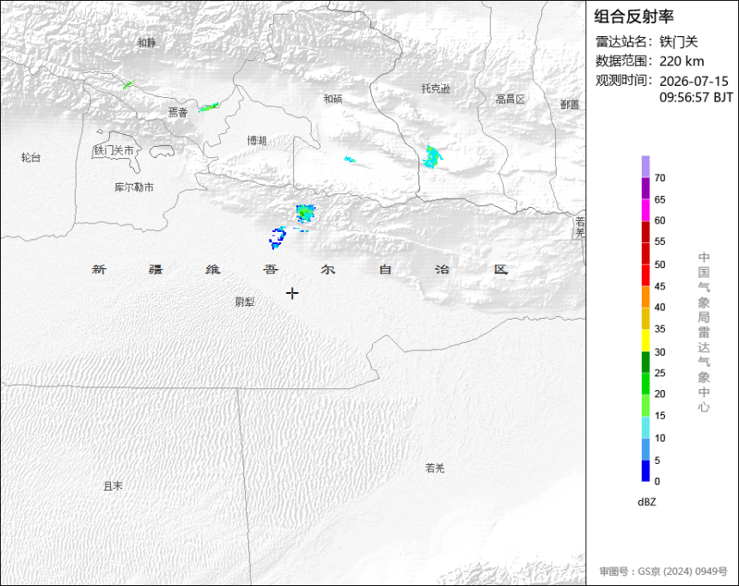Click the cyan echo near 托克逊 county
Image resolution: width=739 pixels, height=586 pixels.
tap(431, 157)
